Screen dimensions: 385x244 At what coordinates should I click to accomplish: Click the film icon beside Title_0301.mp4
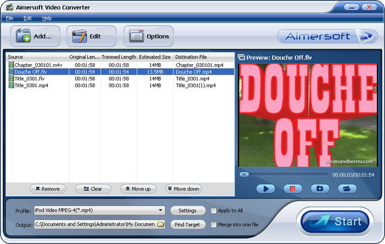[12, 86]
